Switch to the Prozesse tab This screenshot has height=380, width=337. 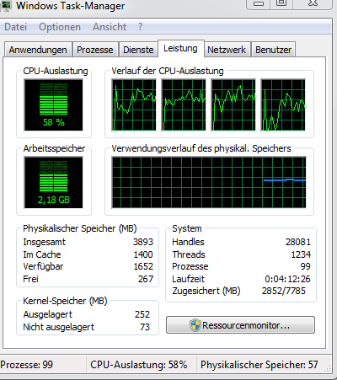95,50
